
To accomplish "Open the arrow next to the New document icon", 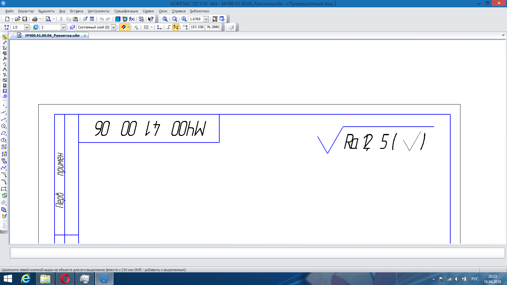I will point(12,19).
